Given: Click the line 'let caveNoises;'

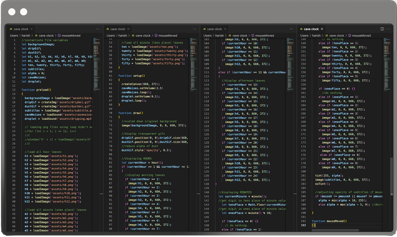Looking at the screenshot, I should point(34,77).
